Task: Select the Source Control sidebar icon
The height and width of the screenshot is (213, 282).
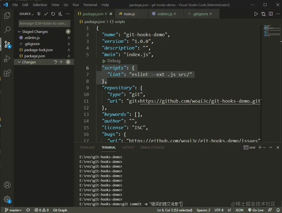Action: tap(7, 44)
